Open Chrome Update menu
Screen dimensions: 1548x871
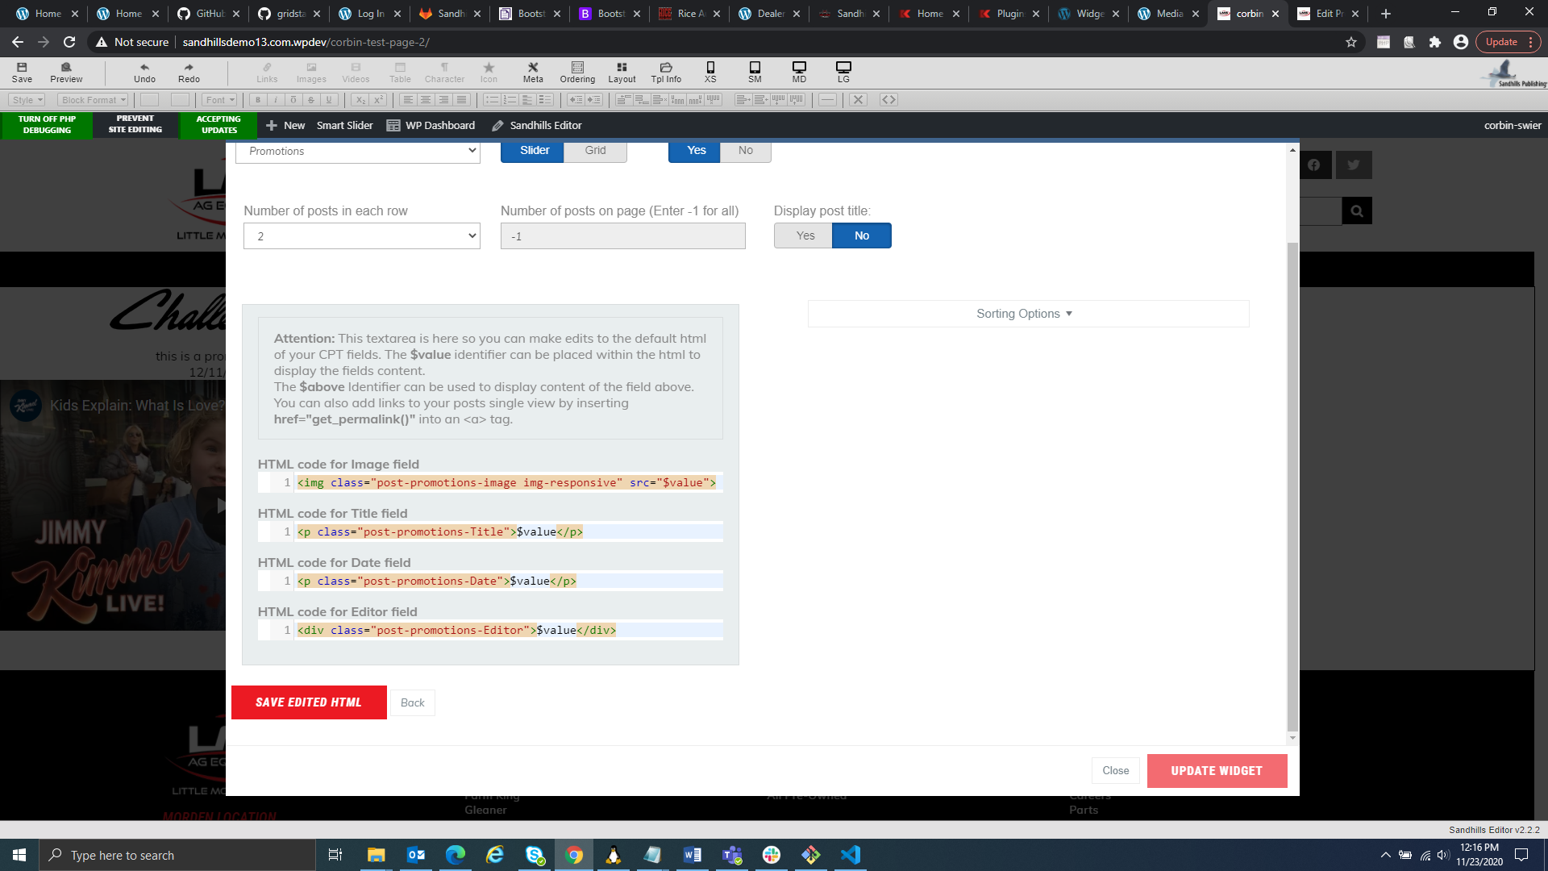[x=1508, y=42]
